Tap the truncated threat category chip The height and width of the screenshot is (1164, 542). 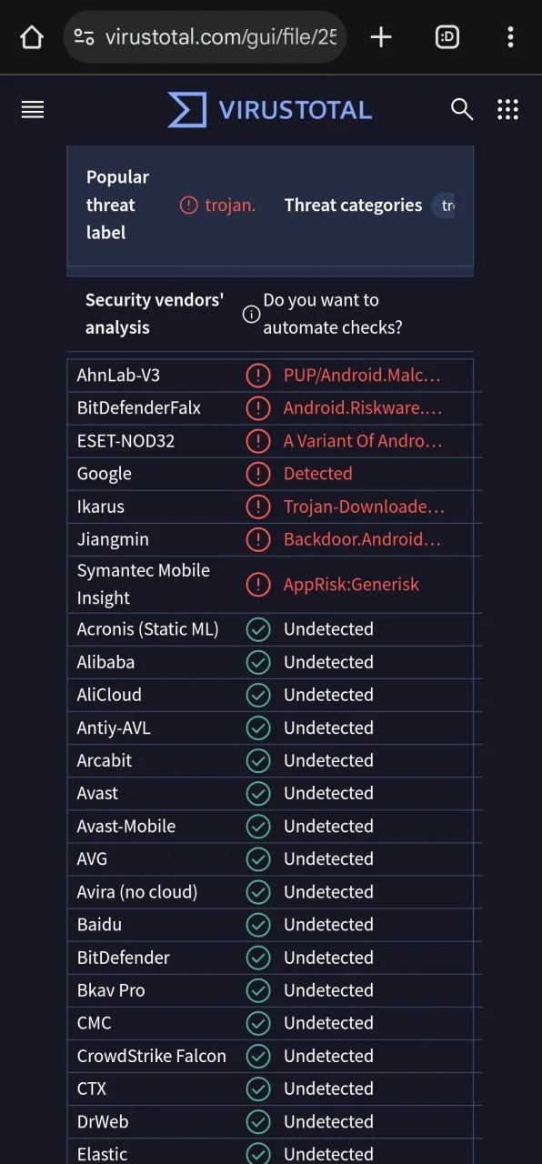pyautogui.click(x=444, y=206)
